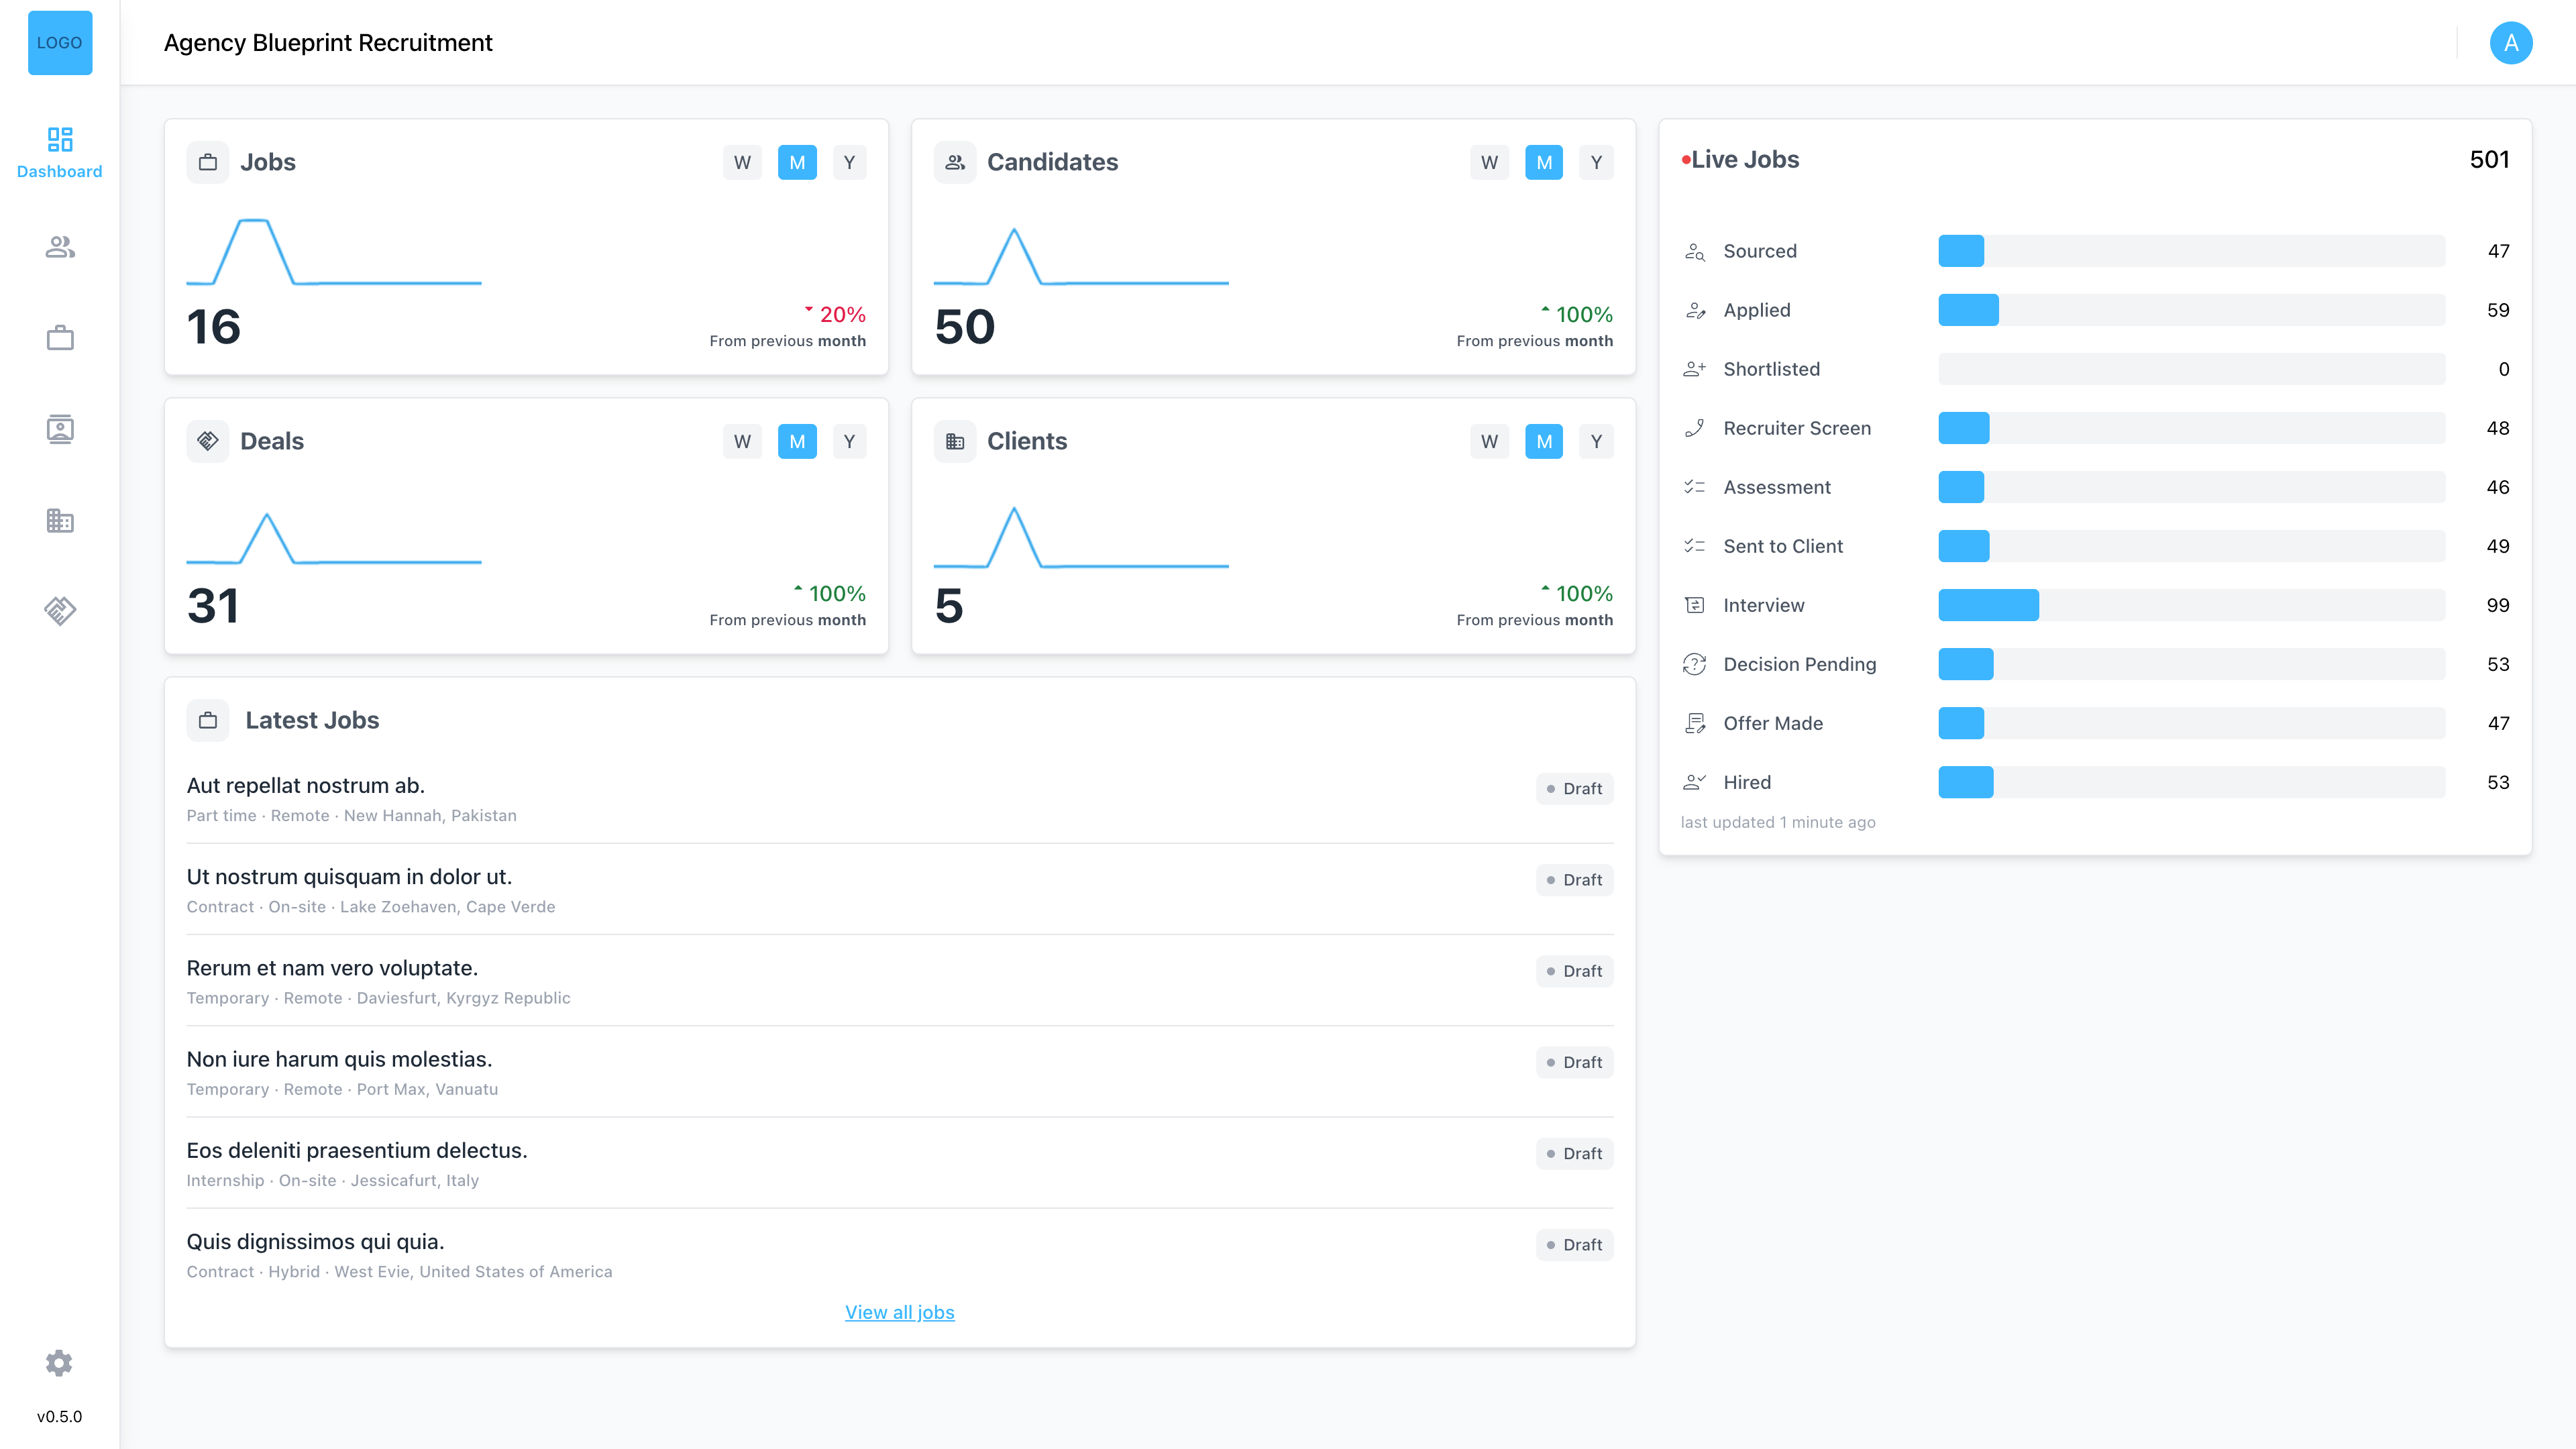Open the user avatar menu top right

pos(2511,42)
